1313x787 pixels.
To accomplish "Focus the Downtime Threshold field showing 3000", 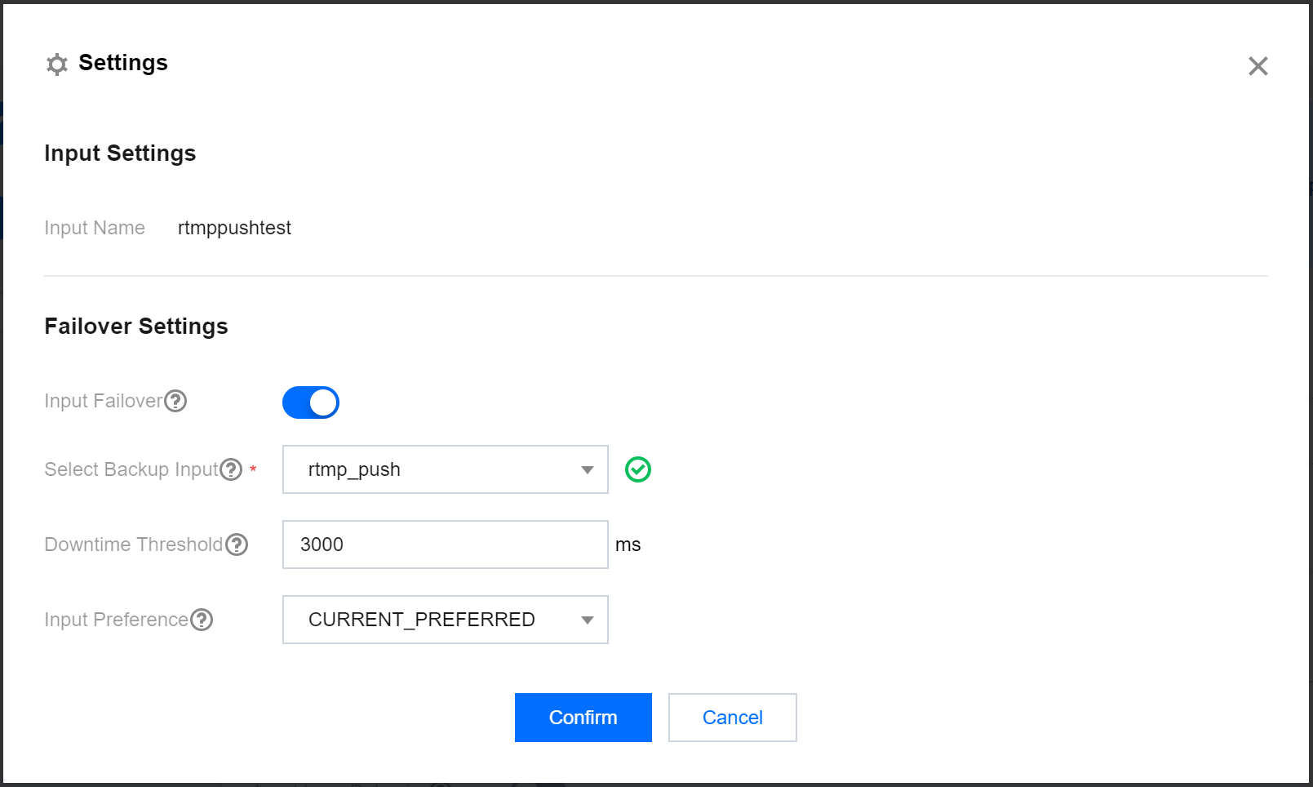I will (445, 545).
